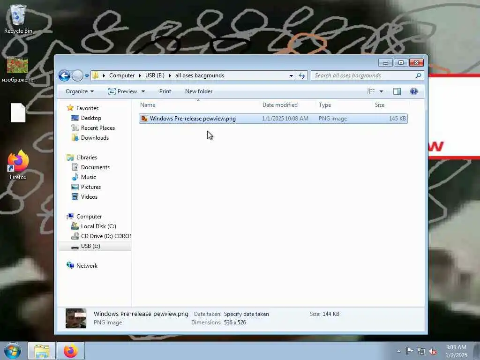Open Network in the navigation pane
Screen dimensions: 480x360
click(87, 266)
